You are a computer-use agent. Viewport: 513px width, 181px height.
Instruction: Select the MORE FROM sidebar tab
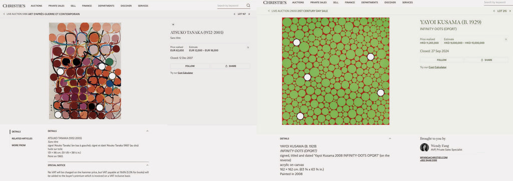point(19,145)
